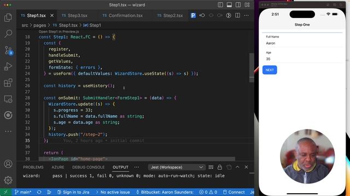The image size is (350, 196).
Task: Open the DEBUG CONSOLE panel tab
Action: [89, 167]
